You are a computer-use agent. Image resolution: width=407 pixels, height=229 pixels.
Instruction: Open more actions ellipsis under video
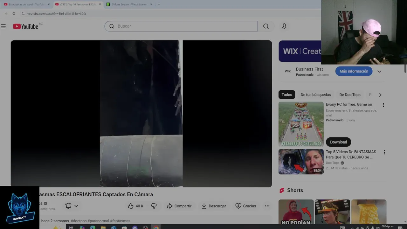coord(267,206)
